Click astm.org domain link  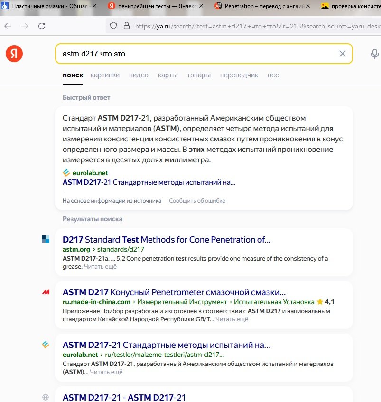tap(76, 249)
